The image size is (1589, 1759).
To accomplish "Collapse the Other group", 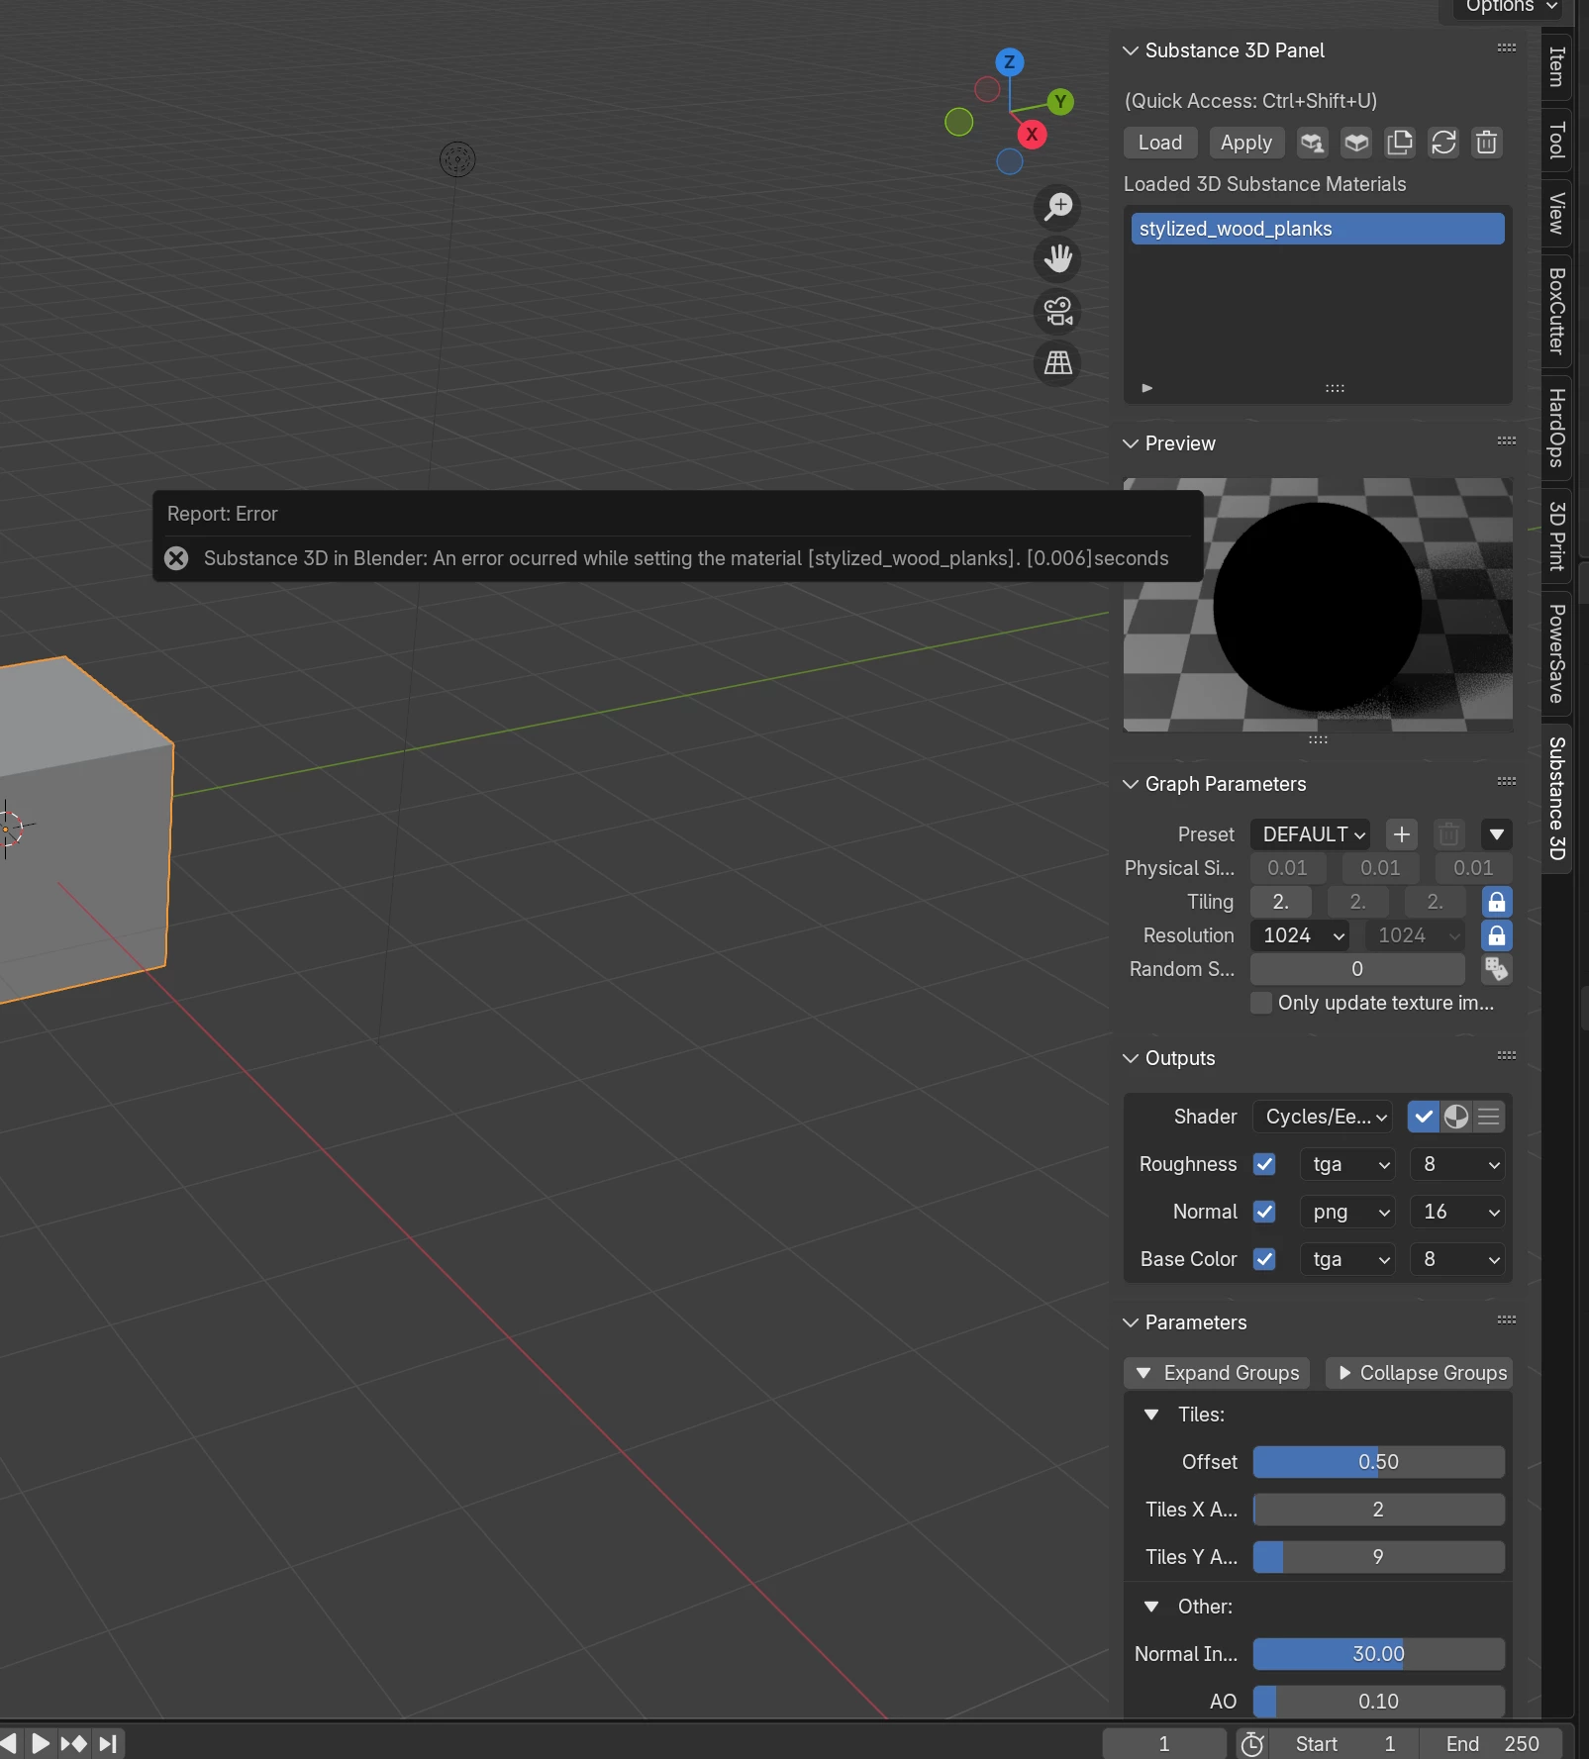I will (x=1151, y=1607).
